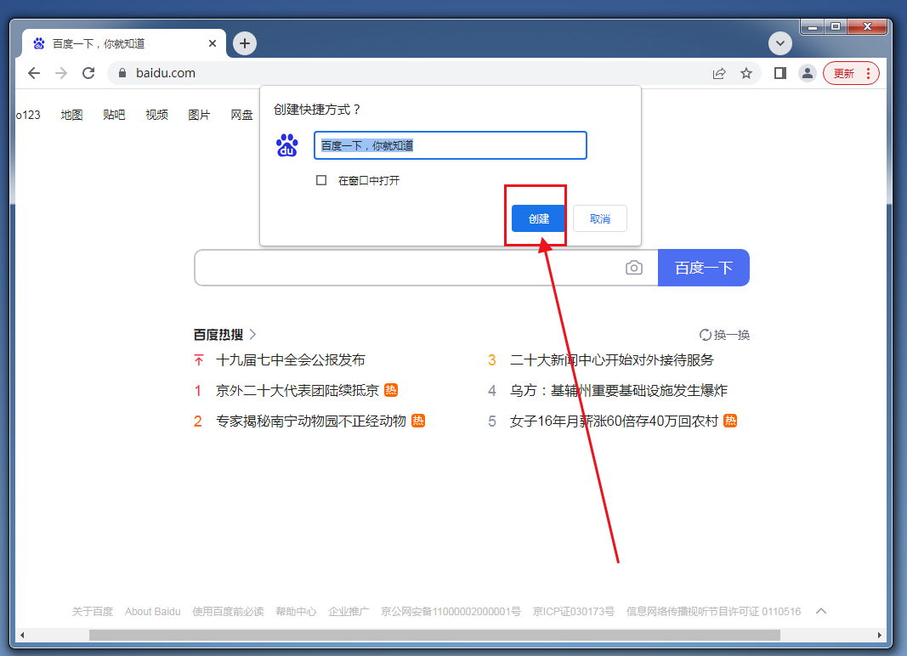
Task: Select the 百度一下，你就知道 tab
Action: coord(124,43)
